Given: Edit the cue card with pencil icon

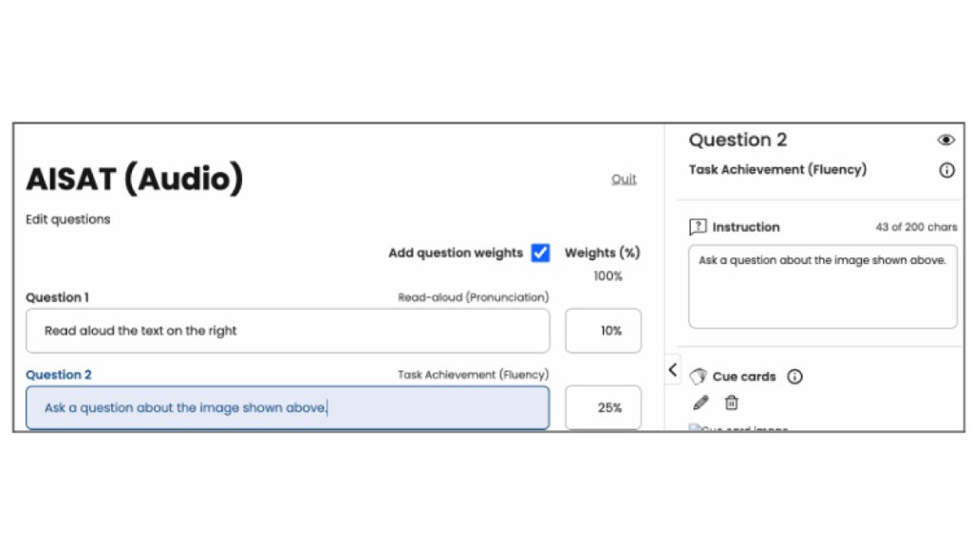Looking at the screenshot, I should (701, 403).
